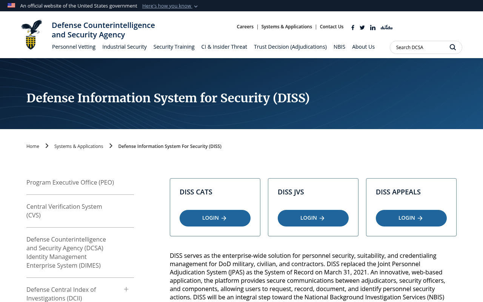Open the NBIS menu item

coord(339,47)
